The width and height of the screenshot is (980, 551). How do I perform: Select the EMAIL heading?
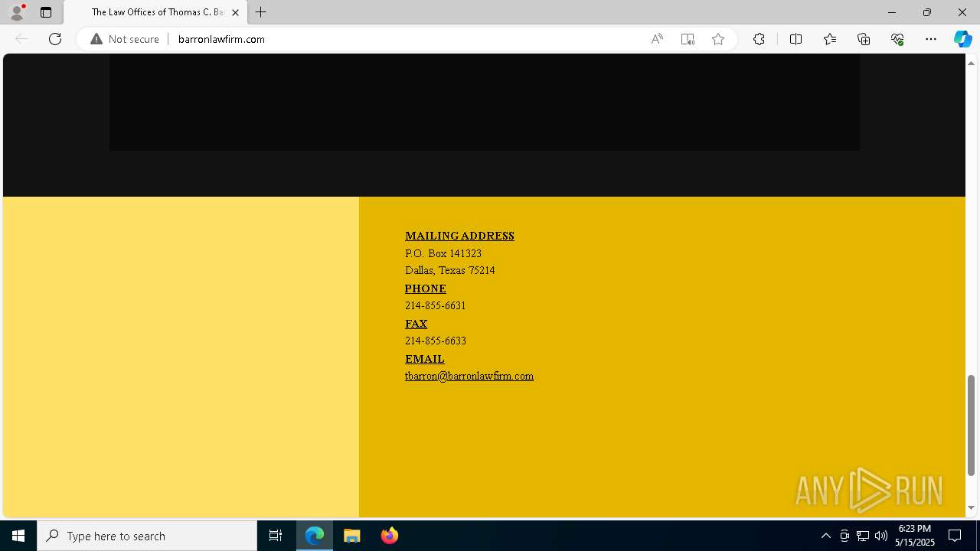[x=425, y=359]
